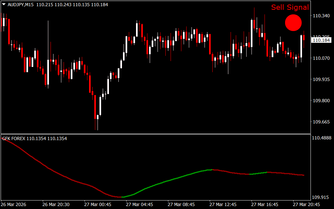Click the indicator scale value 109.915
Image resolution: width=334 pixels, height=209 pixels.
tap(321, 197)
